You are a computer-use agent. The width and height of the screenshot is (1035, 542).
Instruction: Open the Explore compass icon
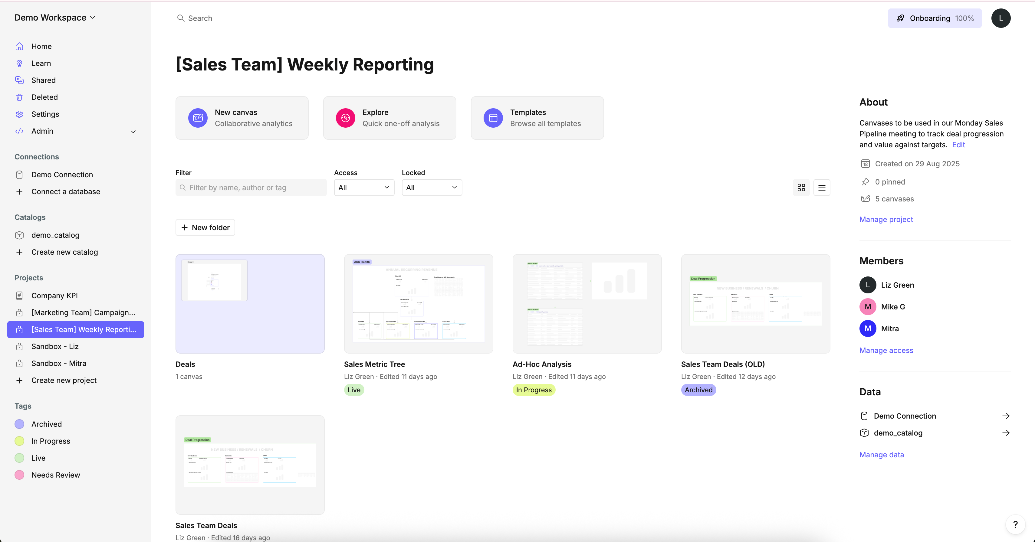pos(345,118)
